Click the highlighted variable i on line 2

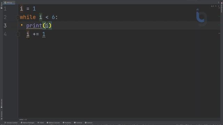tap(41, 17)
